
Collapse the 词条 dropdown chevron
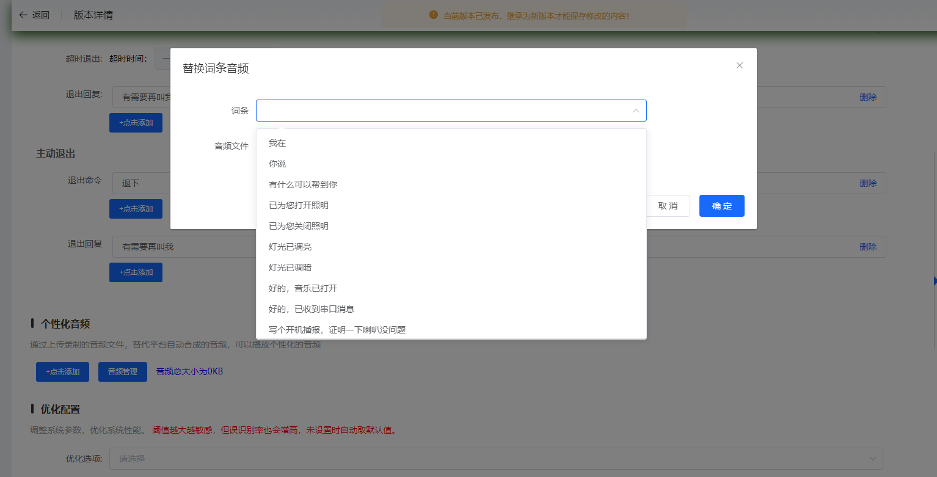coord(636,111)
